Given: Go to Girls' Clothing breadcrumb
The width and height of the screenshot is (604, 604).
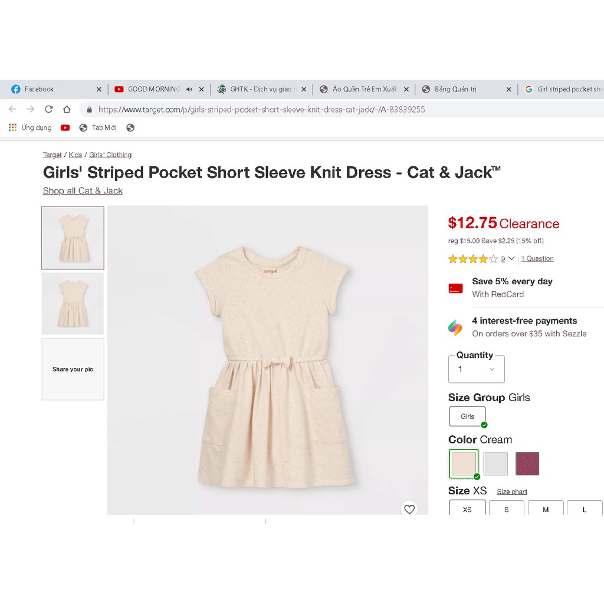Looking at the screenshot, I should click(x=110, y=155).
